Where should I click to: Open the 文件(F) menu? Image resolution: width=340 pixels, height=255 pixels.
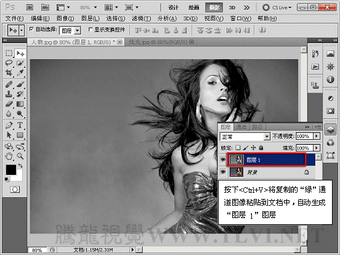coord(14,18)
